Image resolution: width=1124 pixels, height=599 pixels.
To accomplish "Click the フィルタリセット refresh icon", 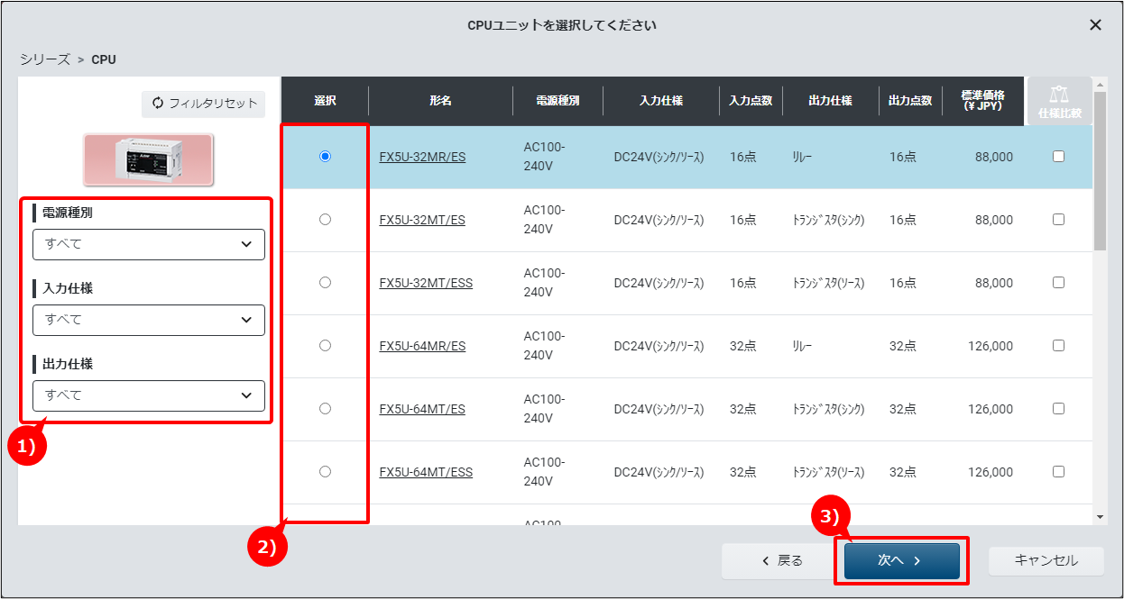I will point(158,104).
